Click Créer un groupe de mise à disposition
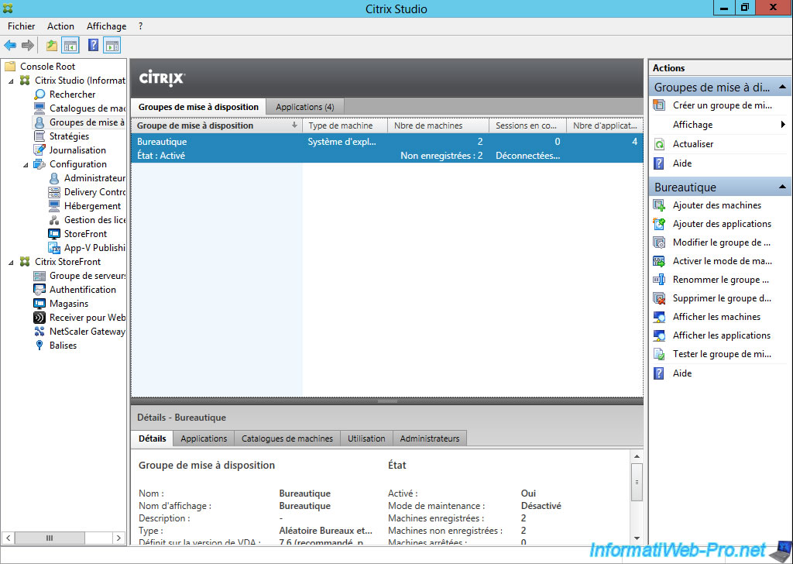Viewport: 793px width, 564px height. 723,105
